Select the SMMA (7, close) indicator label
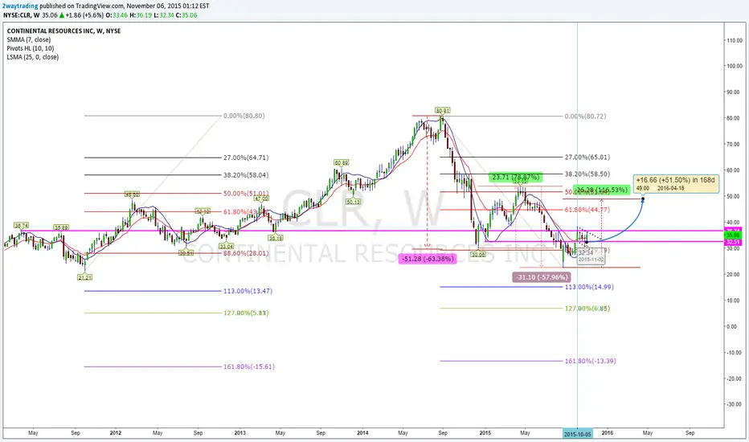Viewport: 749px width, 442px height. [29, 39]
